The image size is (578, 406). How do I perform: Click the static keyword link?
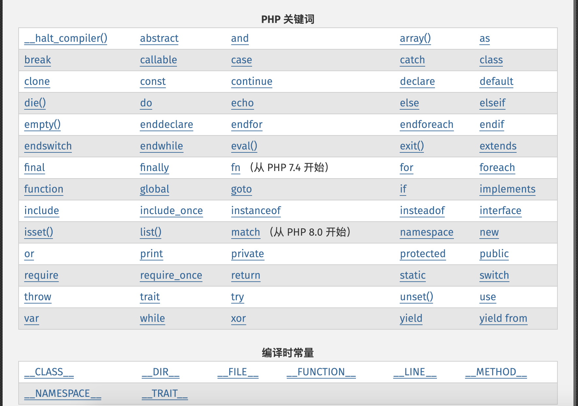click(x=413, y=275)
